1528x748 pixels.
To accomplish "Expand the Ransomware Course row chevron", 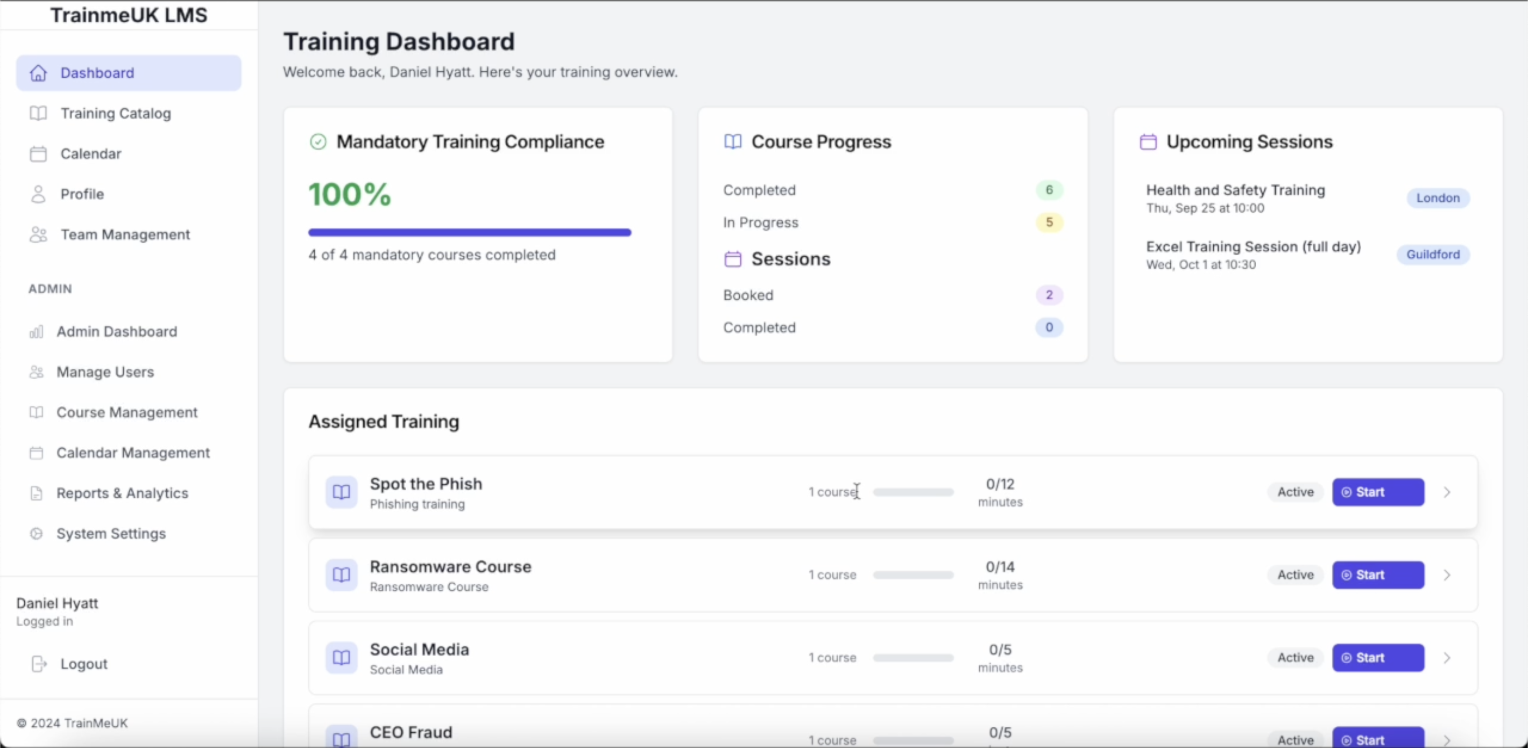I will point(1447,575).
